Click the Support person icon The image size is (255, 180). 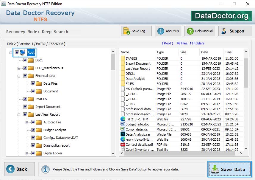(224, 31)
